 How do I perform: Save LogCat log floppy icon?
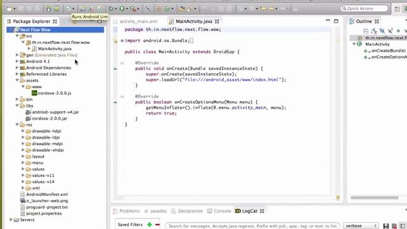386,226
